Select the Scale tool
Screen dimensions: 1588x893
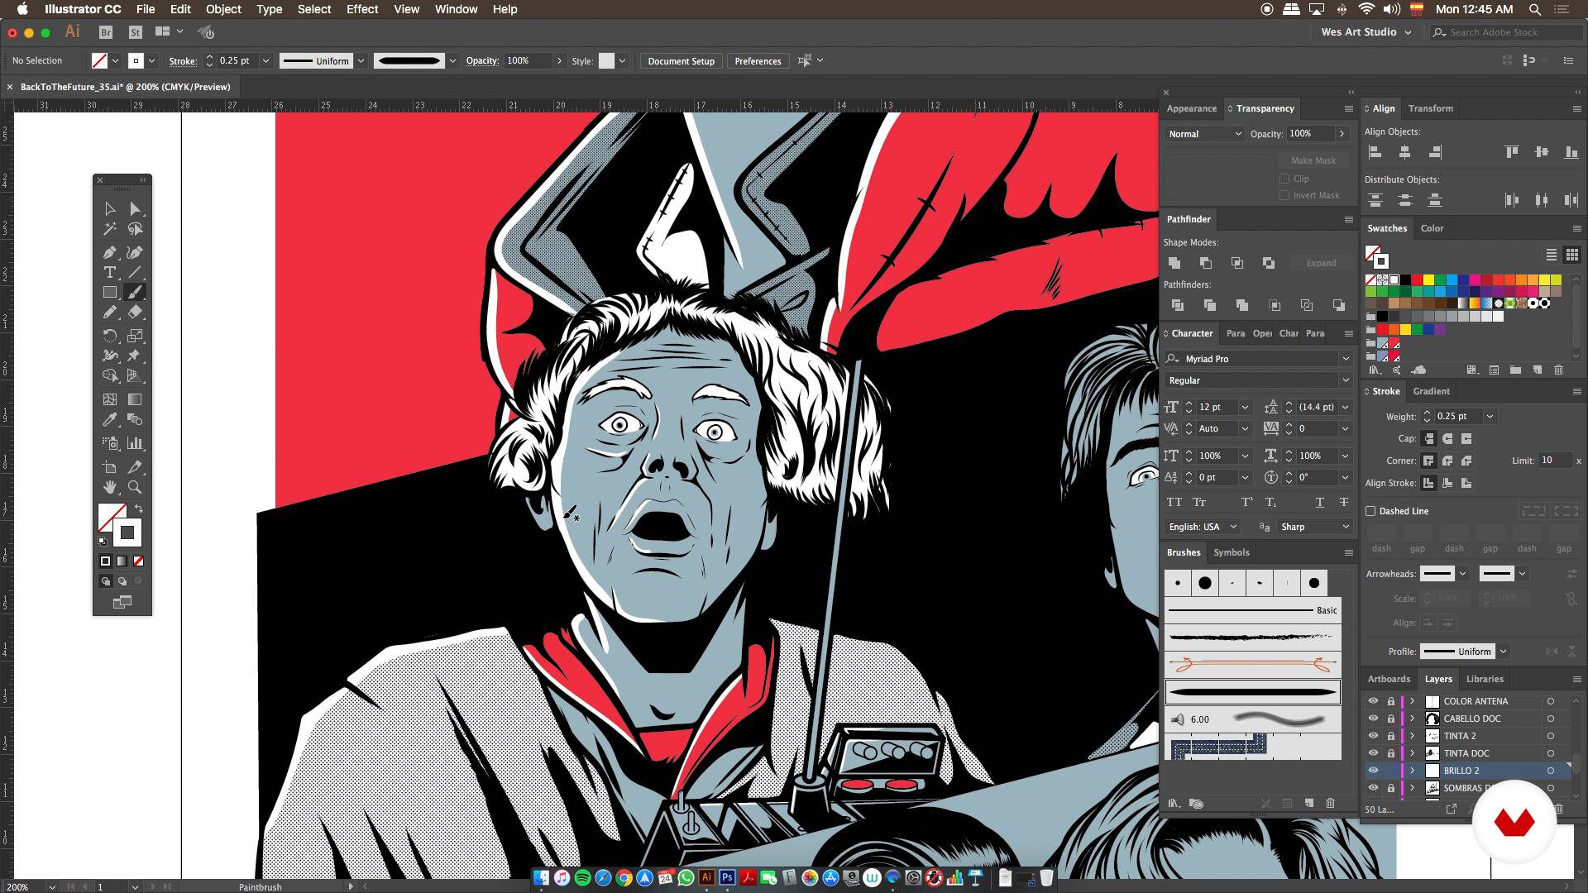(135, 336)
